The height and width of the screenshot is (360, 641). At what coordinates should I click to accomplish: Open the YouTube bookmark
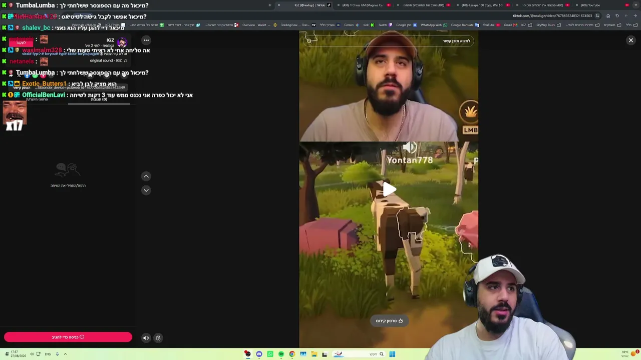click(x=491, y=25)
